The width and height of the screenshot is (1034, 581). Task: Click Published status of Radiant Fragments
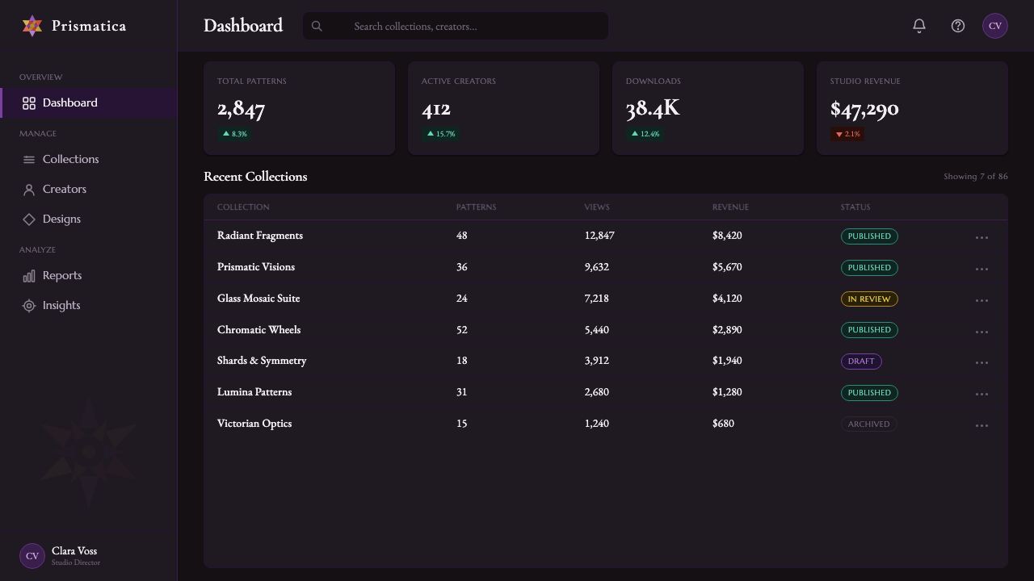[869, 236]
